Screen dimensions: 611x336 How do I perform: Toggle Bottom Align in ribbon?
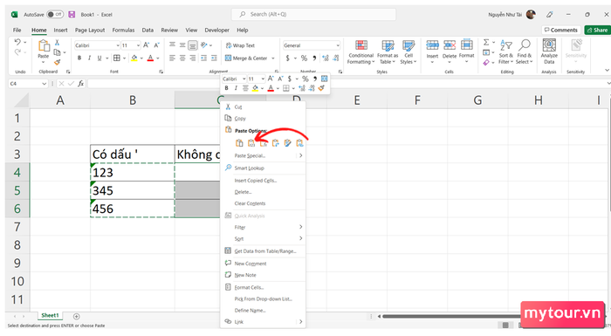[x=193, y=45]
